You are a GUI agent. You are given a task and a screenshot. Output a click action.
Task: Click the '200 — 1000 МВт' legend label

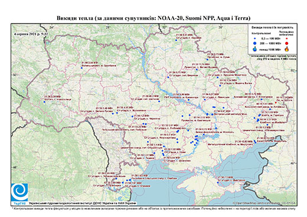click(270, 43)
